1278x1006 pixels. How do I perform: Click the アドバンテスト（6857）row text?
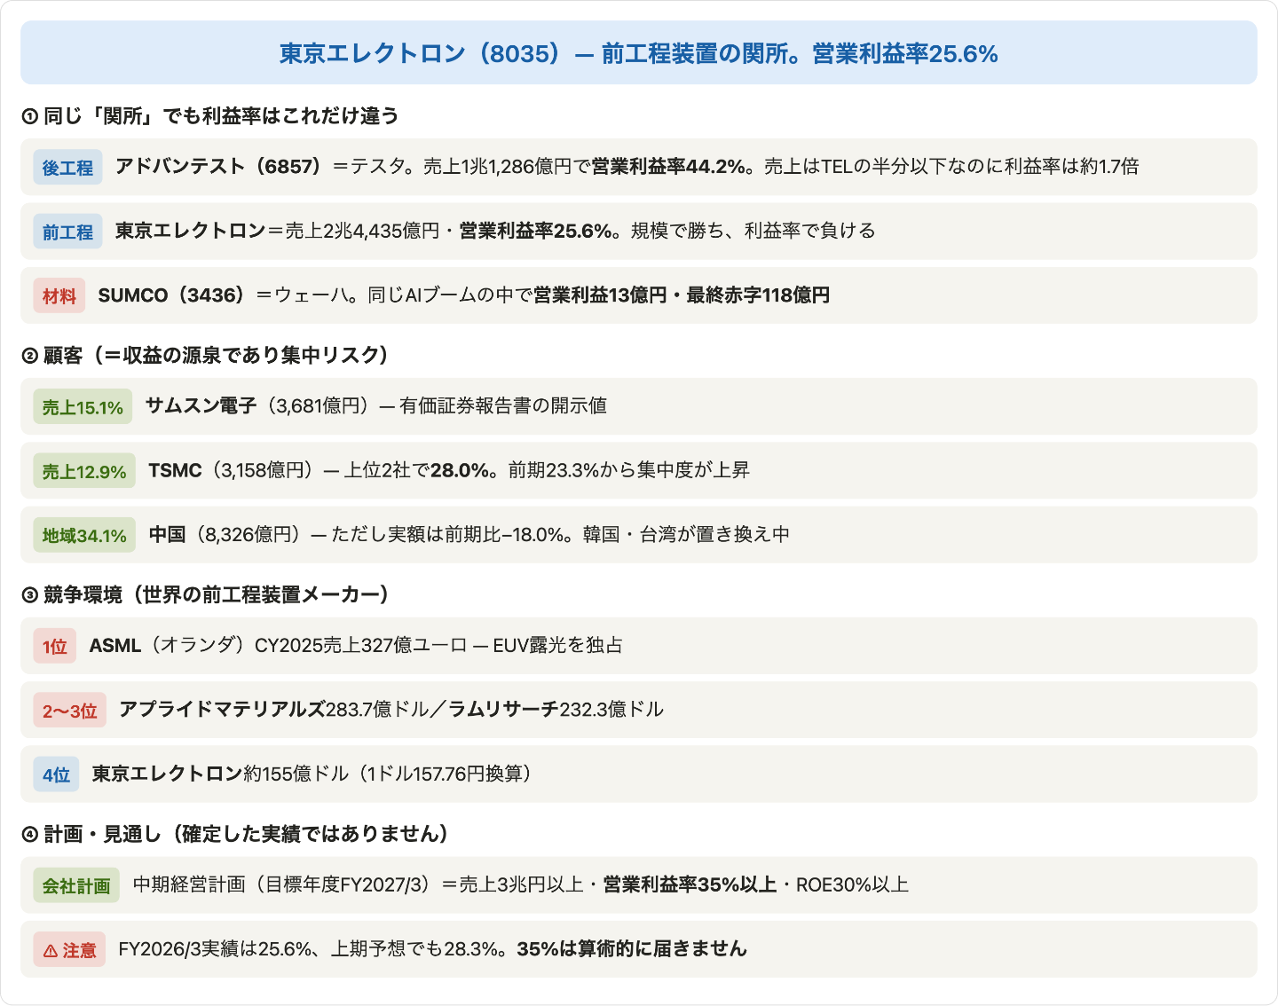point(627,167)
